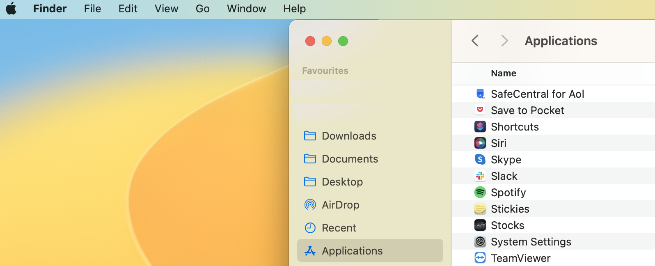The height and width of the screenshot is (266, 655).
Task: Select the 'SafeCentral for Aol' file name
Action: coord(537,94)
